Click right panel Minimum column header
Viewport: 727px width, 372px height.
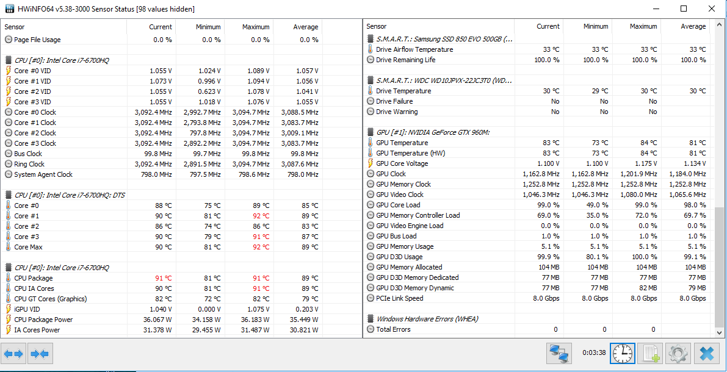pyautogui.click(x=588, y=26)
